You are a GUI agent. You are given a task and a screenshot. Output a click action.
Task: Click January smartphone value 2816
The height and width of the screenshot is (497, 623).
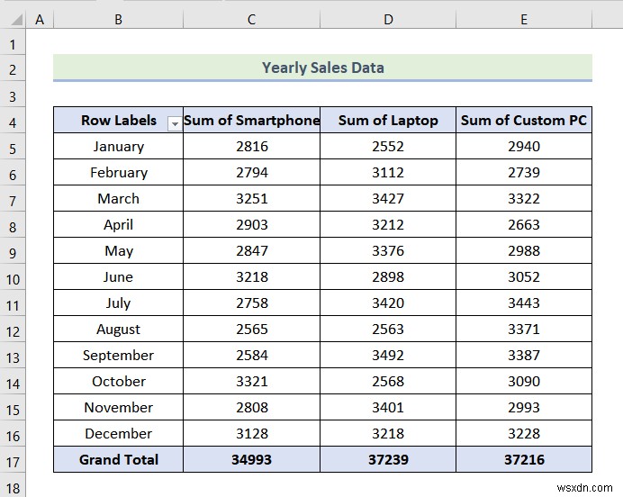point(251,146)
